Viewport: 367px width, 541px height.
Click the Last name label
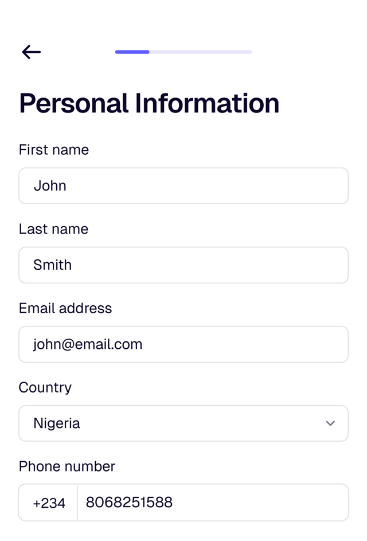point(54,229)
